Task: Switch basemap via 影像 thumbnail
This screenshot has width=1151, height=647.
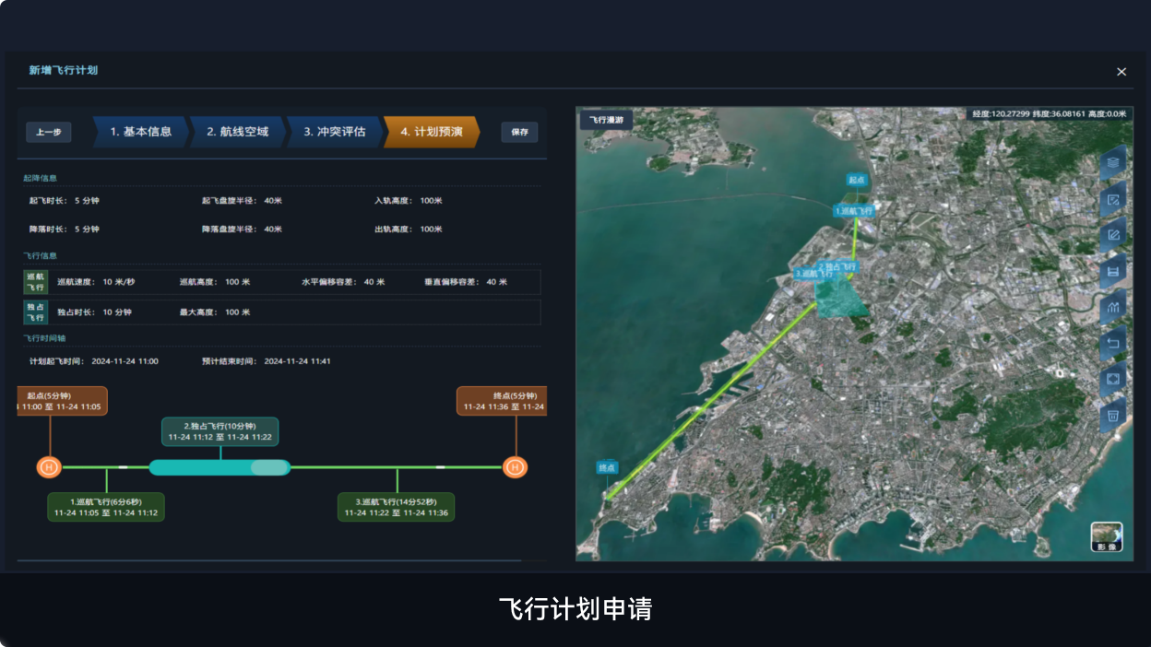Action: pyautogui.click(x=1106, y=536)
